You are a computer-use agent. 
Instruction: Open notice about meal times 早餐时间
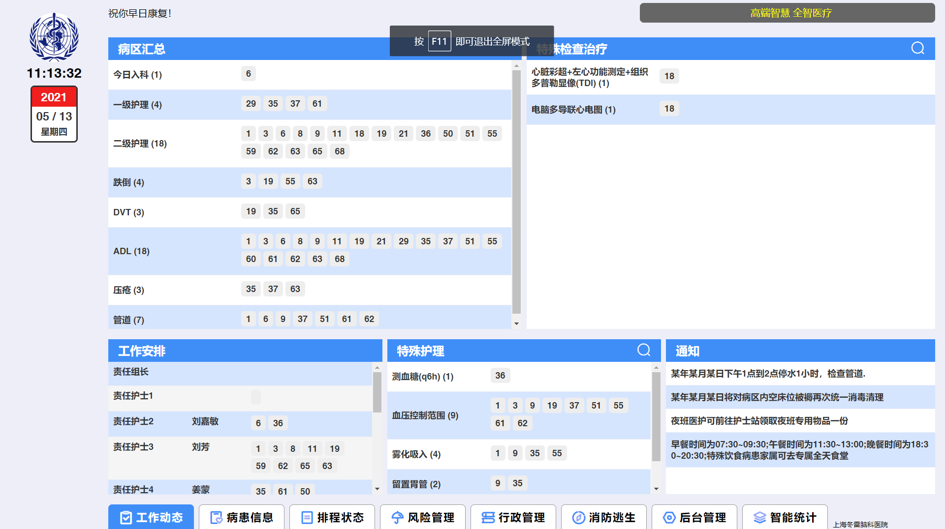point(800,450)
